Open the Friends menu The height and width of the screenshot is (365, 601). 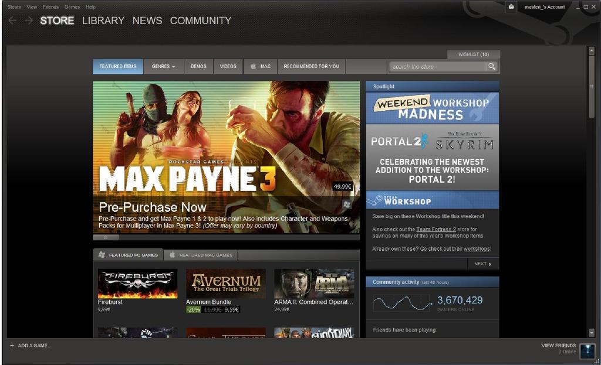(50, 7)
